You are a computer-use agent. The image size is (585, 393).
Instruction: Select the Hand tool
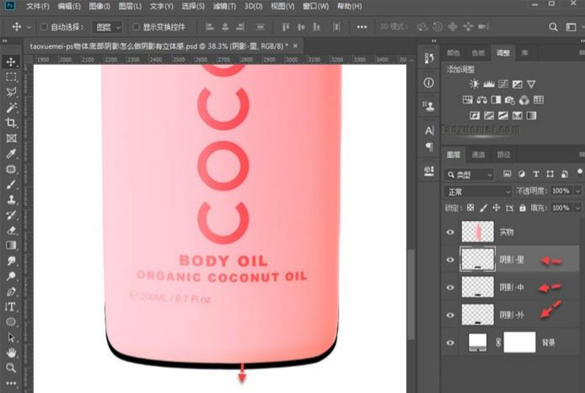tap(11, 353)
